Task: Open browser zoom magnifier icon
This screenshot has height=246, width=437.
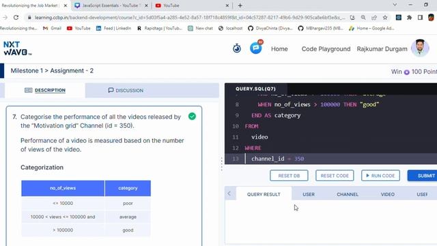Action: [363, 17]
